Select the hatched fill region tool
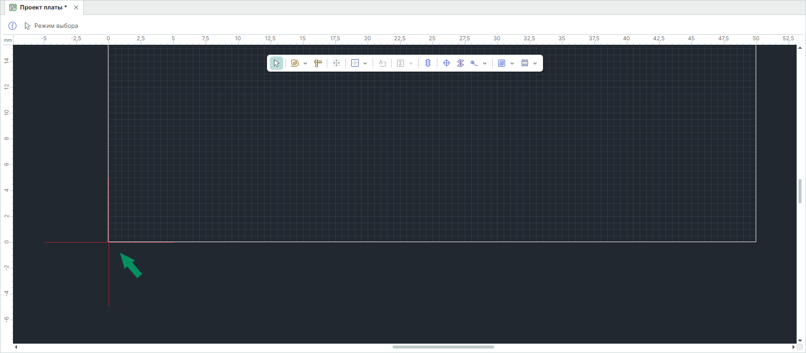 (502, 63)
